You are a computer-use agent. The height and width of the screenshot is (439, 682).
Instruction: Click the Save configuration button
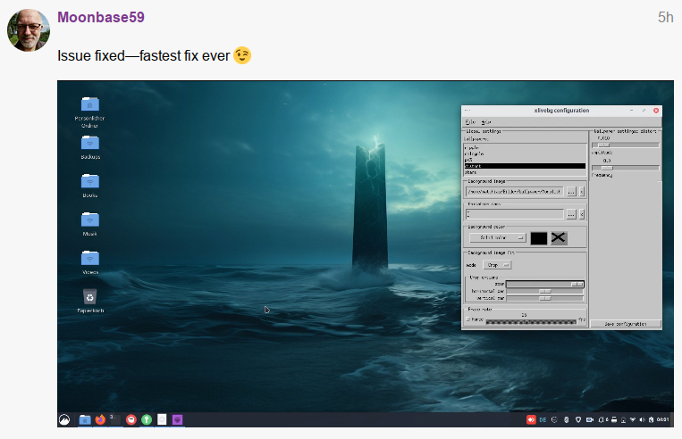click(626, 324)
